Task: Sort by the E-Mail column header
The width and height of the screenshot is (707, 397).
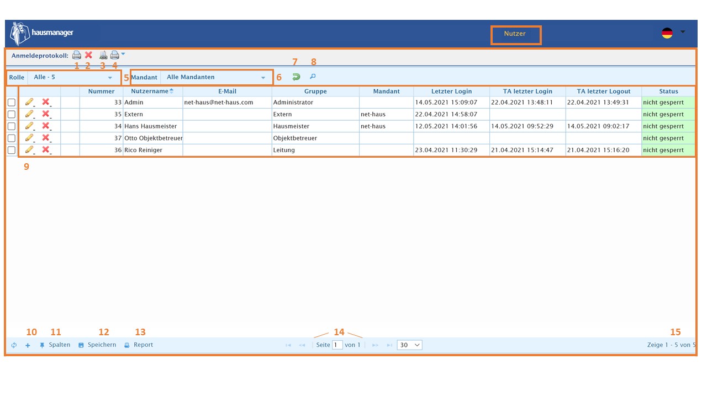Action: (x=227, y=92)
